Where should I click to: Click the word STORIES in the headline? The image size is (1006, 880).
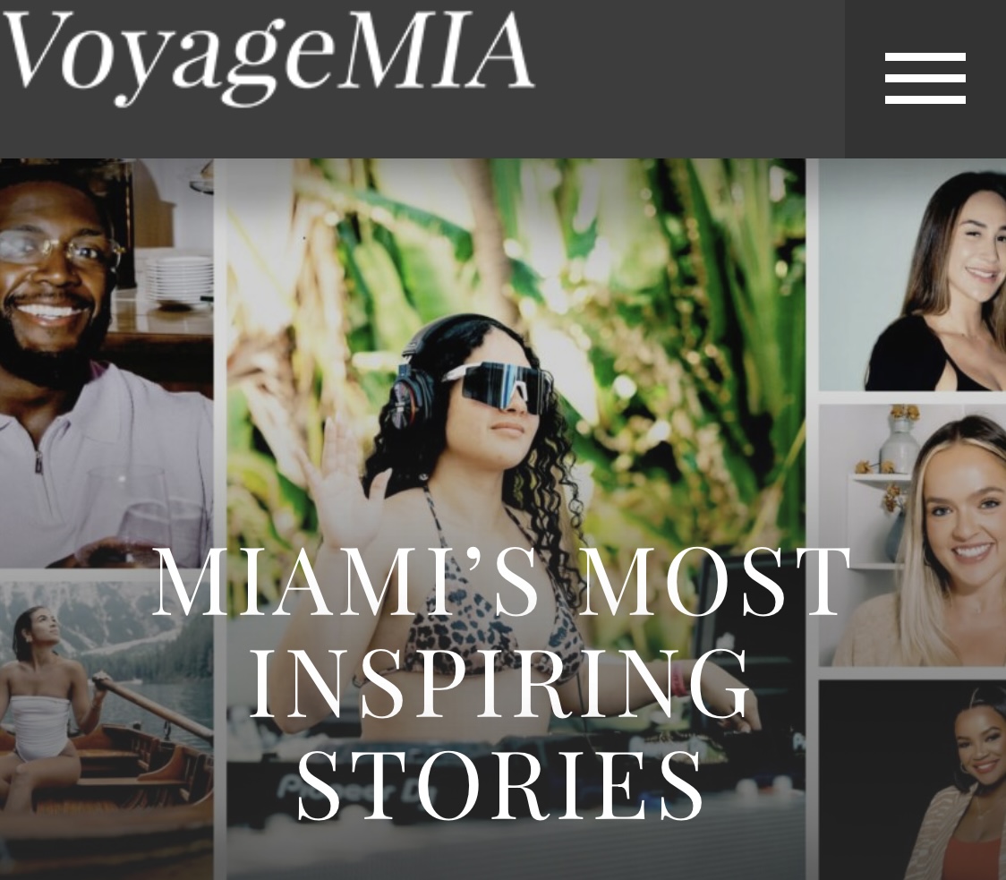pyautogui.click(x=499, y=786)
